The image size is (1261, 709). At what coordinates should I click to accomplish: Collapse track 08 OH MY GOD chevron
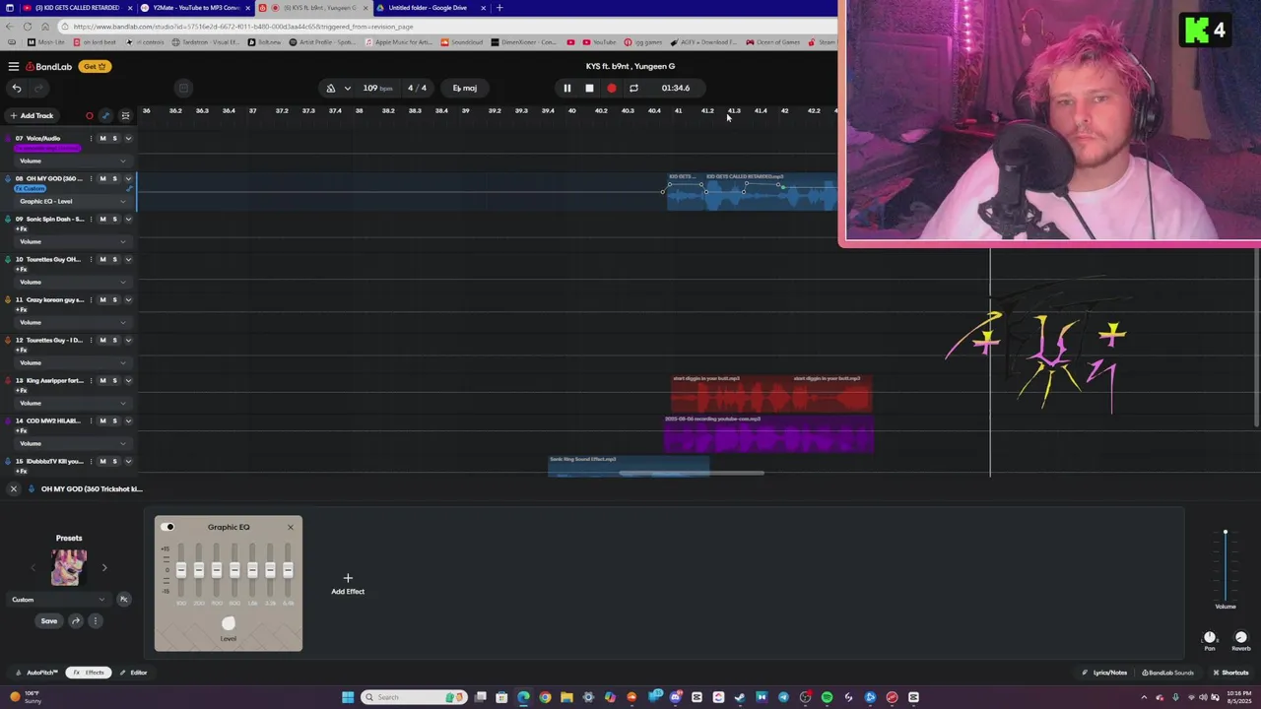click(128, 178)
